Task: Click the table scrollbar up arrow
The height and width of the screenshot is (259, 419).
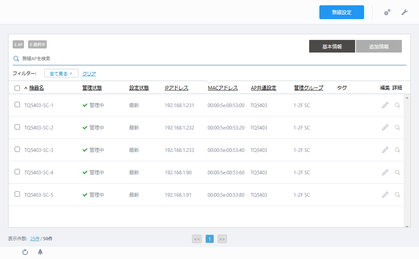Action: tap(407, 98)
